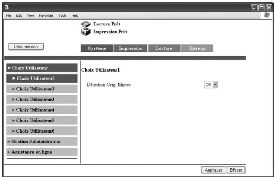The height and width of the screenshot is (177, 275).
Task: Click the Windows logo in the menu bar corner
Action: [x=267, y=15]
